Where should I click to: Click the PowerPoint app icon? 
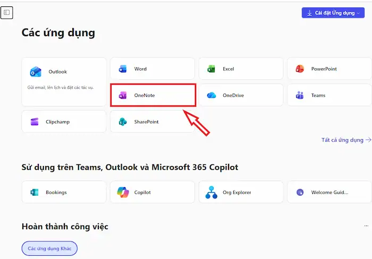[x=300, y=69]
